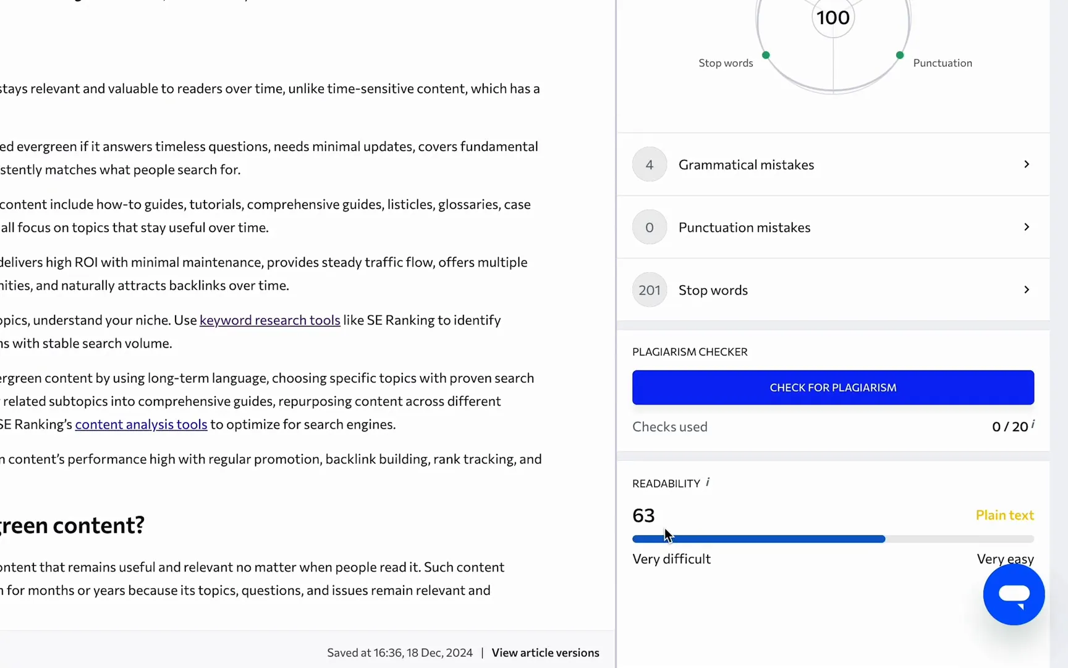Open the View article versions link
The width and height of the screenshot is (1068, 668).
[545, 652]
